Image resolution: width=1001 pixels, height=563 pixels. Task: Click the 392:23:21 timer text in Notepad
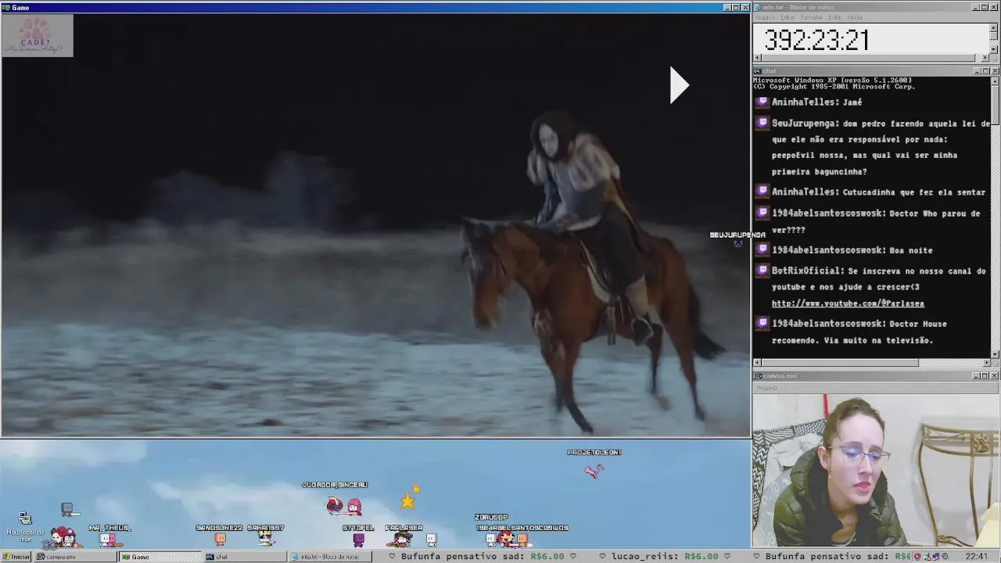816,40
